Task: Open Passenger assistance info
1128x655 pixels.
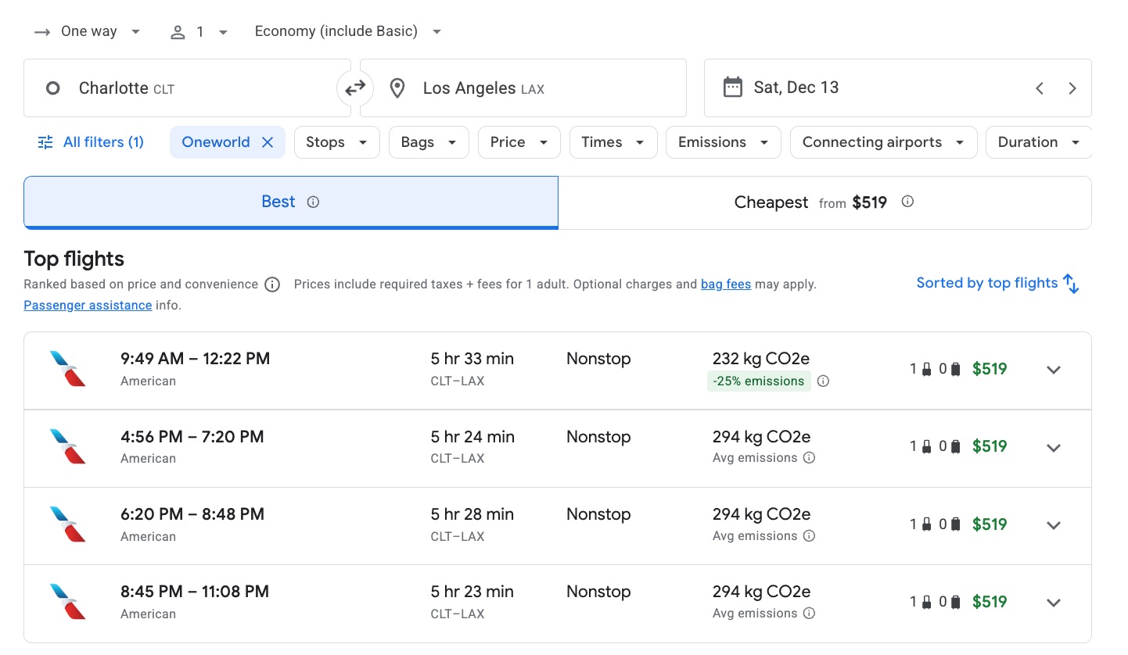Action: click(87, 305)
